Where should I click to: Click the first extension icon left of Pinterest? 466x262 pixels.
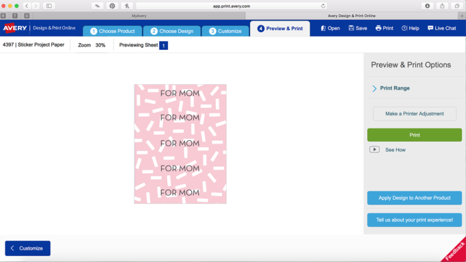coord(97,6)
